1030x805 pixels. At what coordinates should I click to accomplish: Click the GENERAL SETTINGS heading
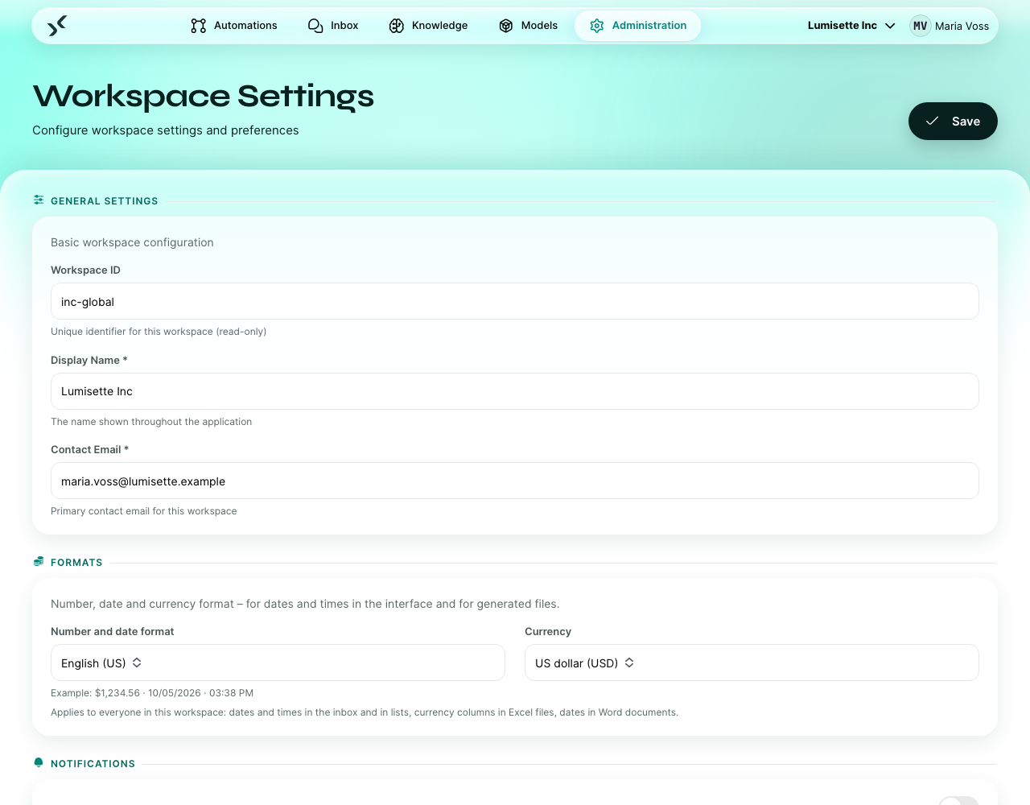tap(105, 201)
